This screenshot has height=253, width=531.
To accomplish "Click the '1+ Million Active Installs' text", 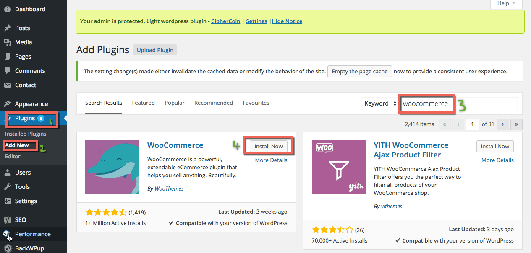I will [x=115, y=223].
